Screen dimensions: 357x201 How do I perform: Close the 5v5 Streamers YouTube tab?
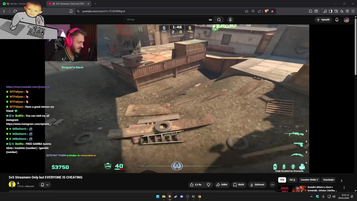pyautogui.click(x=88, y=4)
